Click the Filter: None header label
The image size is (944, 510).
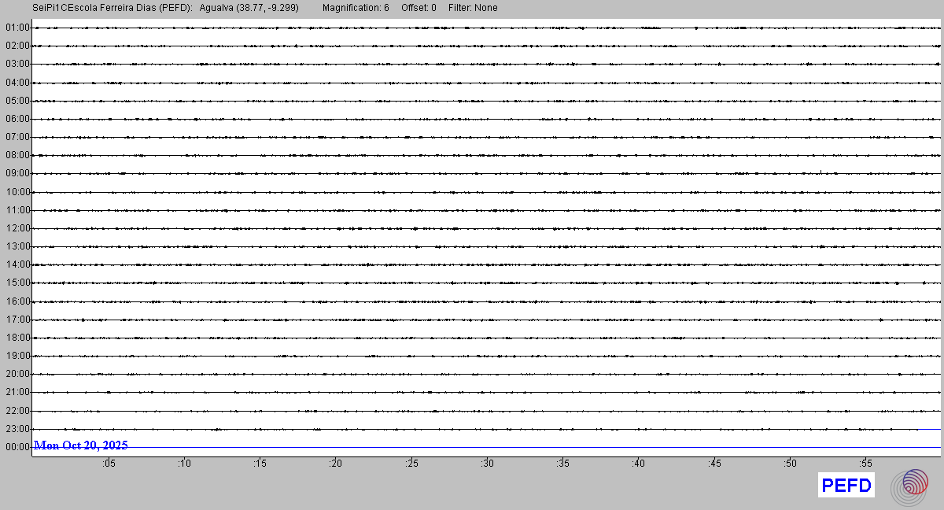473,8
